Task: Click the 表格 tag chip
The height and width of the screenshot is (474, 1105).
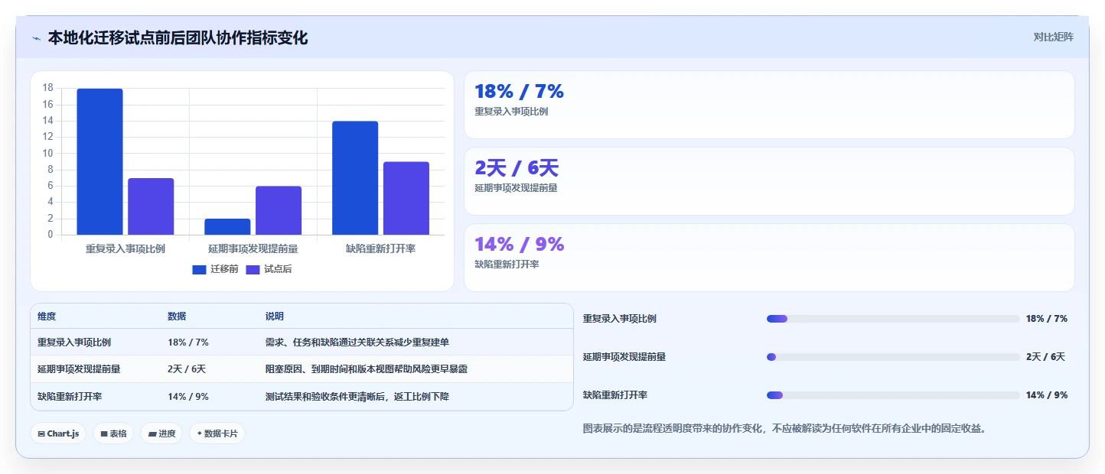Action: tap(113, 433)
